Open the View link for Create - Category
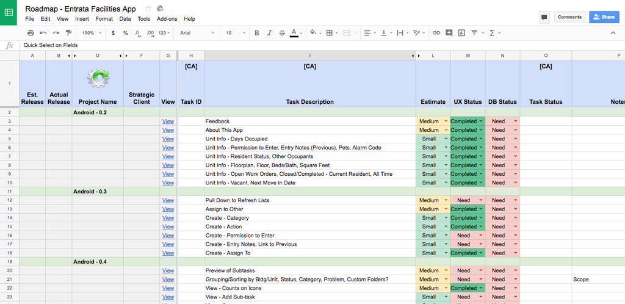This screenshot has width=625, height=304. (x=168, y=218)
